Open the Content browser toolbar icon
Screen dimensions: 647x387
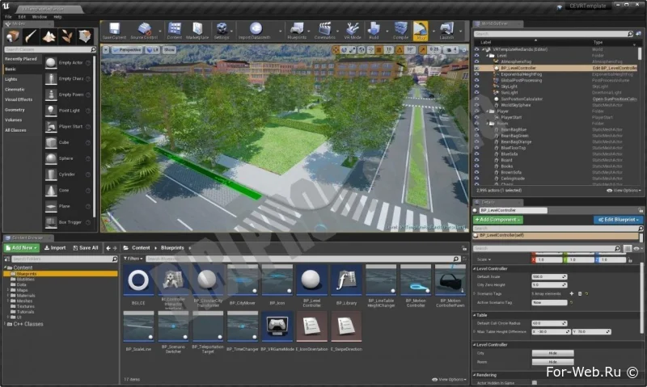click(x=175, y=29)
